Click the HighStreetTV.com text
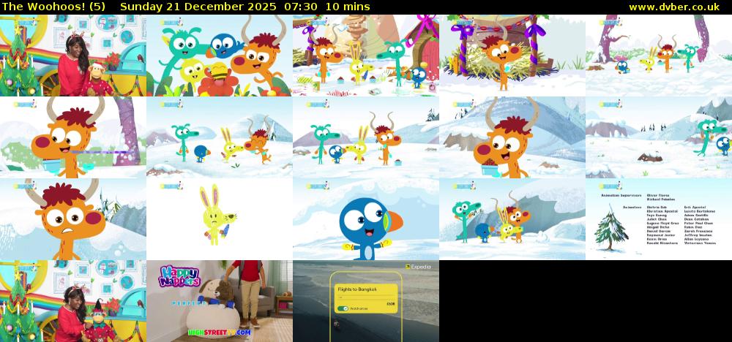Image resolution: width=732 pixels, height=342 pixels. click(219, 332)
